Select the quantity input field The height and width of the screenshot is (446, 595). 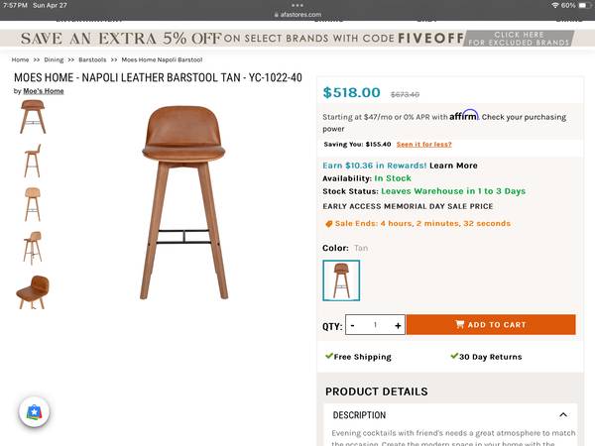point(375,325)
